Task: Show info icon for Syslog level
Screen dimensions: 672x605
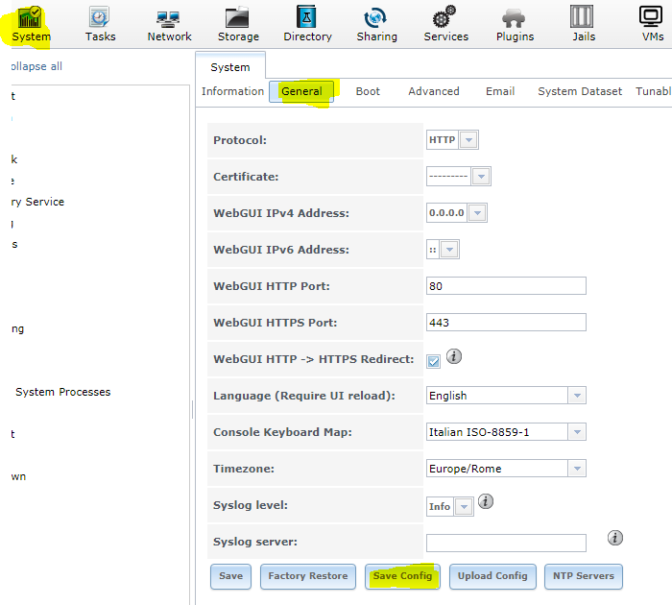Action: tap(486, 501)
